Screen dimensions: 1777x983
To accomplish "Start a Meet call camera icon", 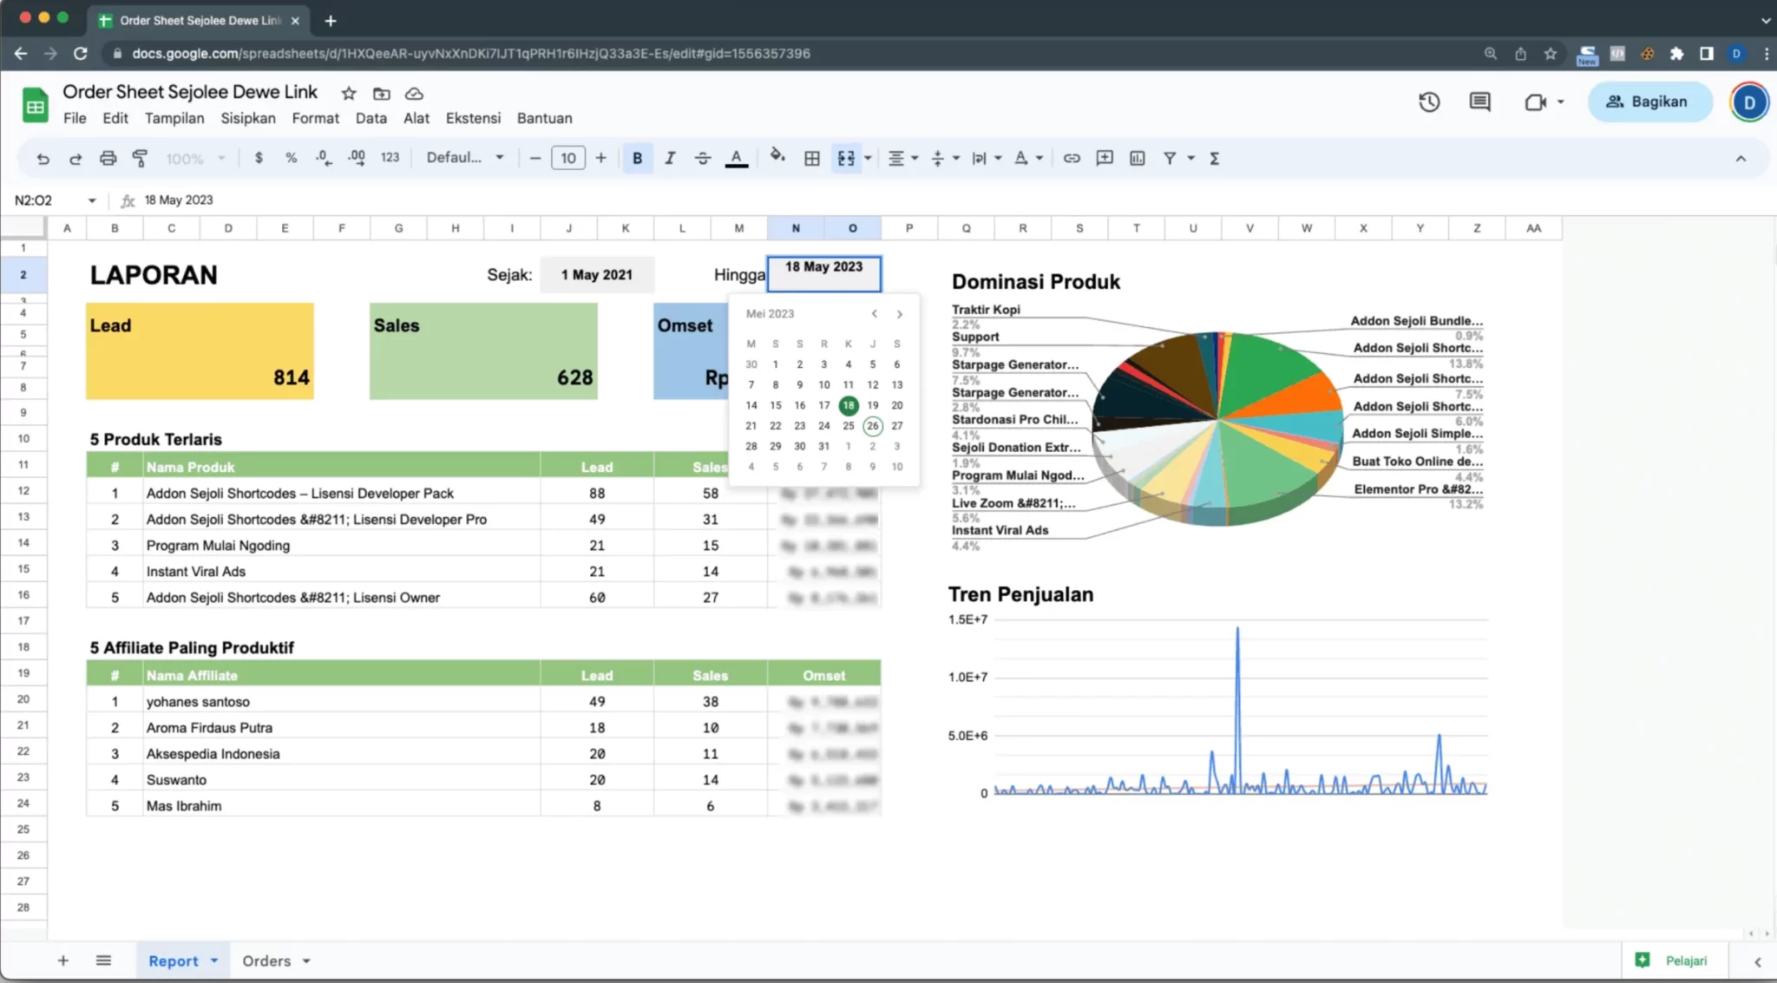I will point(1536,102).
